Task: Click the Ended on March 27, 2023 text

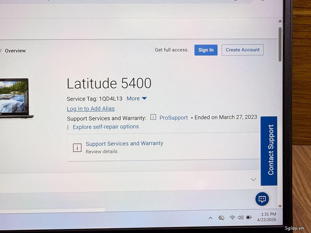Action: click(226, 117)
